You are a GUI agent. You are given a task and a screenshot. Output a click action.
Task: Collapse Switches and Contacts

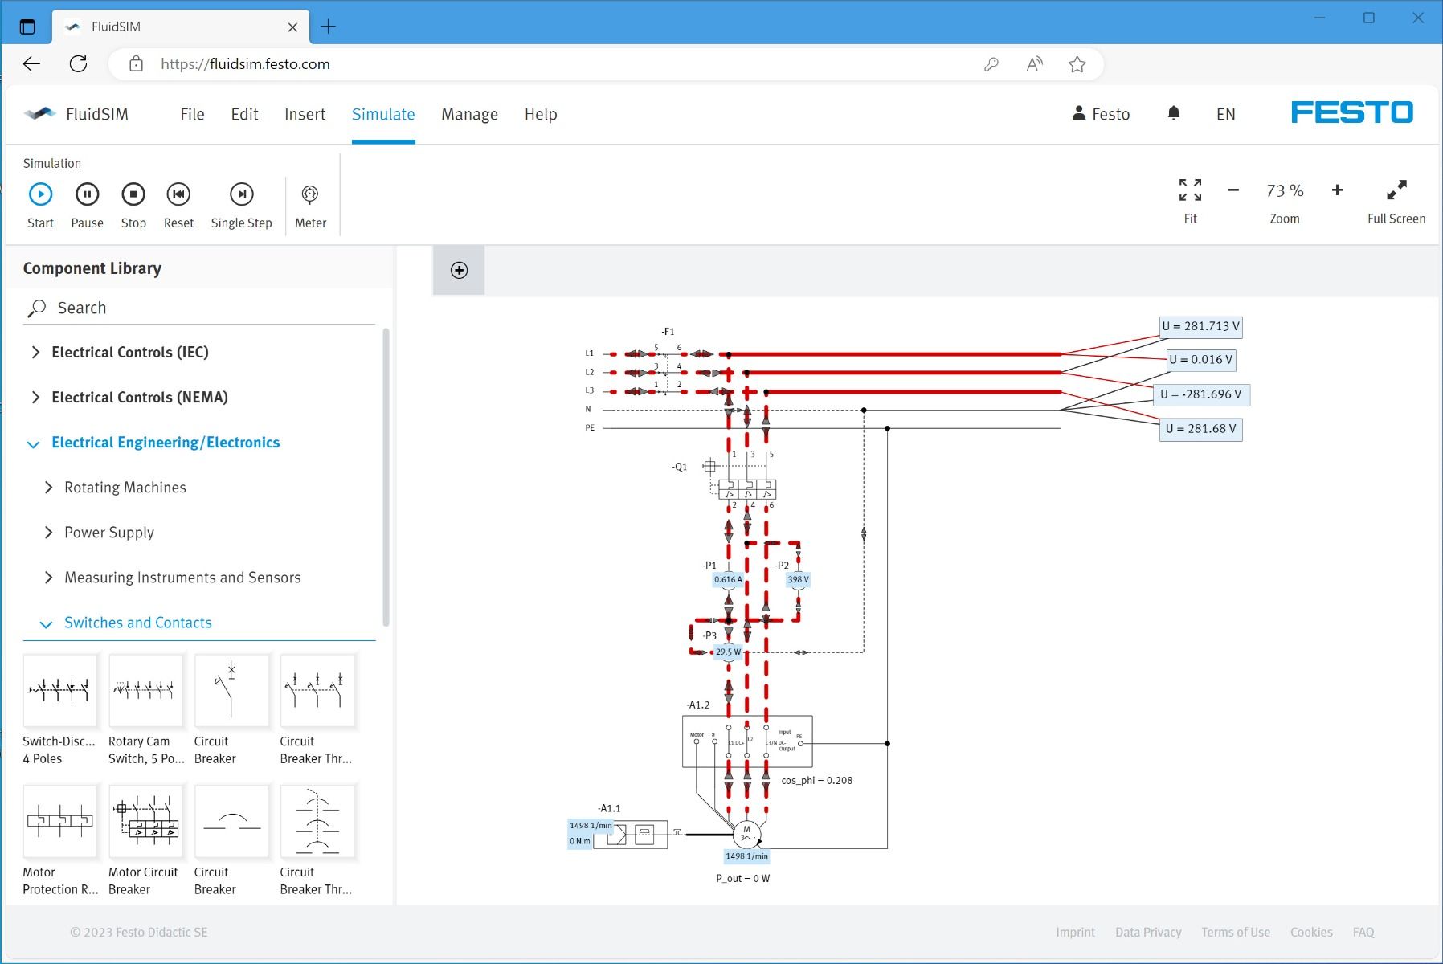click(x=126, y=623)
